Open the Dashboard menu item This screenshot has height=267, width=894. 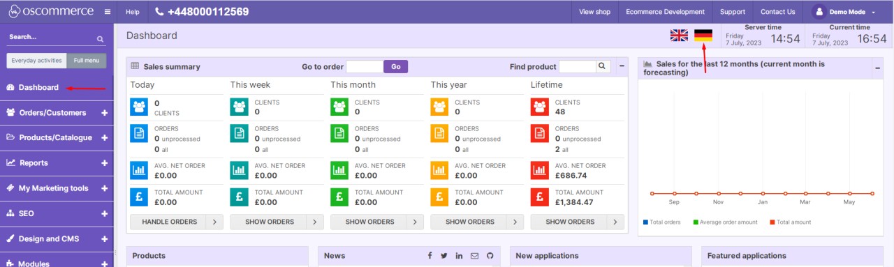tap(57, 88)
